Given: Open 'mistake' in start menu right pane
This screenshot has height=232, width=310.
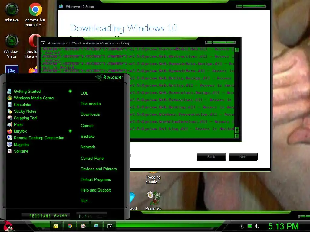Looking at the screenshot, I should click(87, 137).
